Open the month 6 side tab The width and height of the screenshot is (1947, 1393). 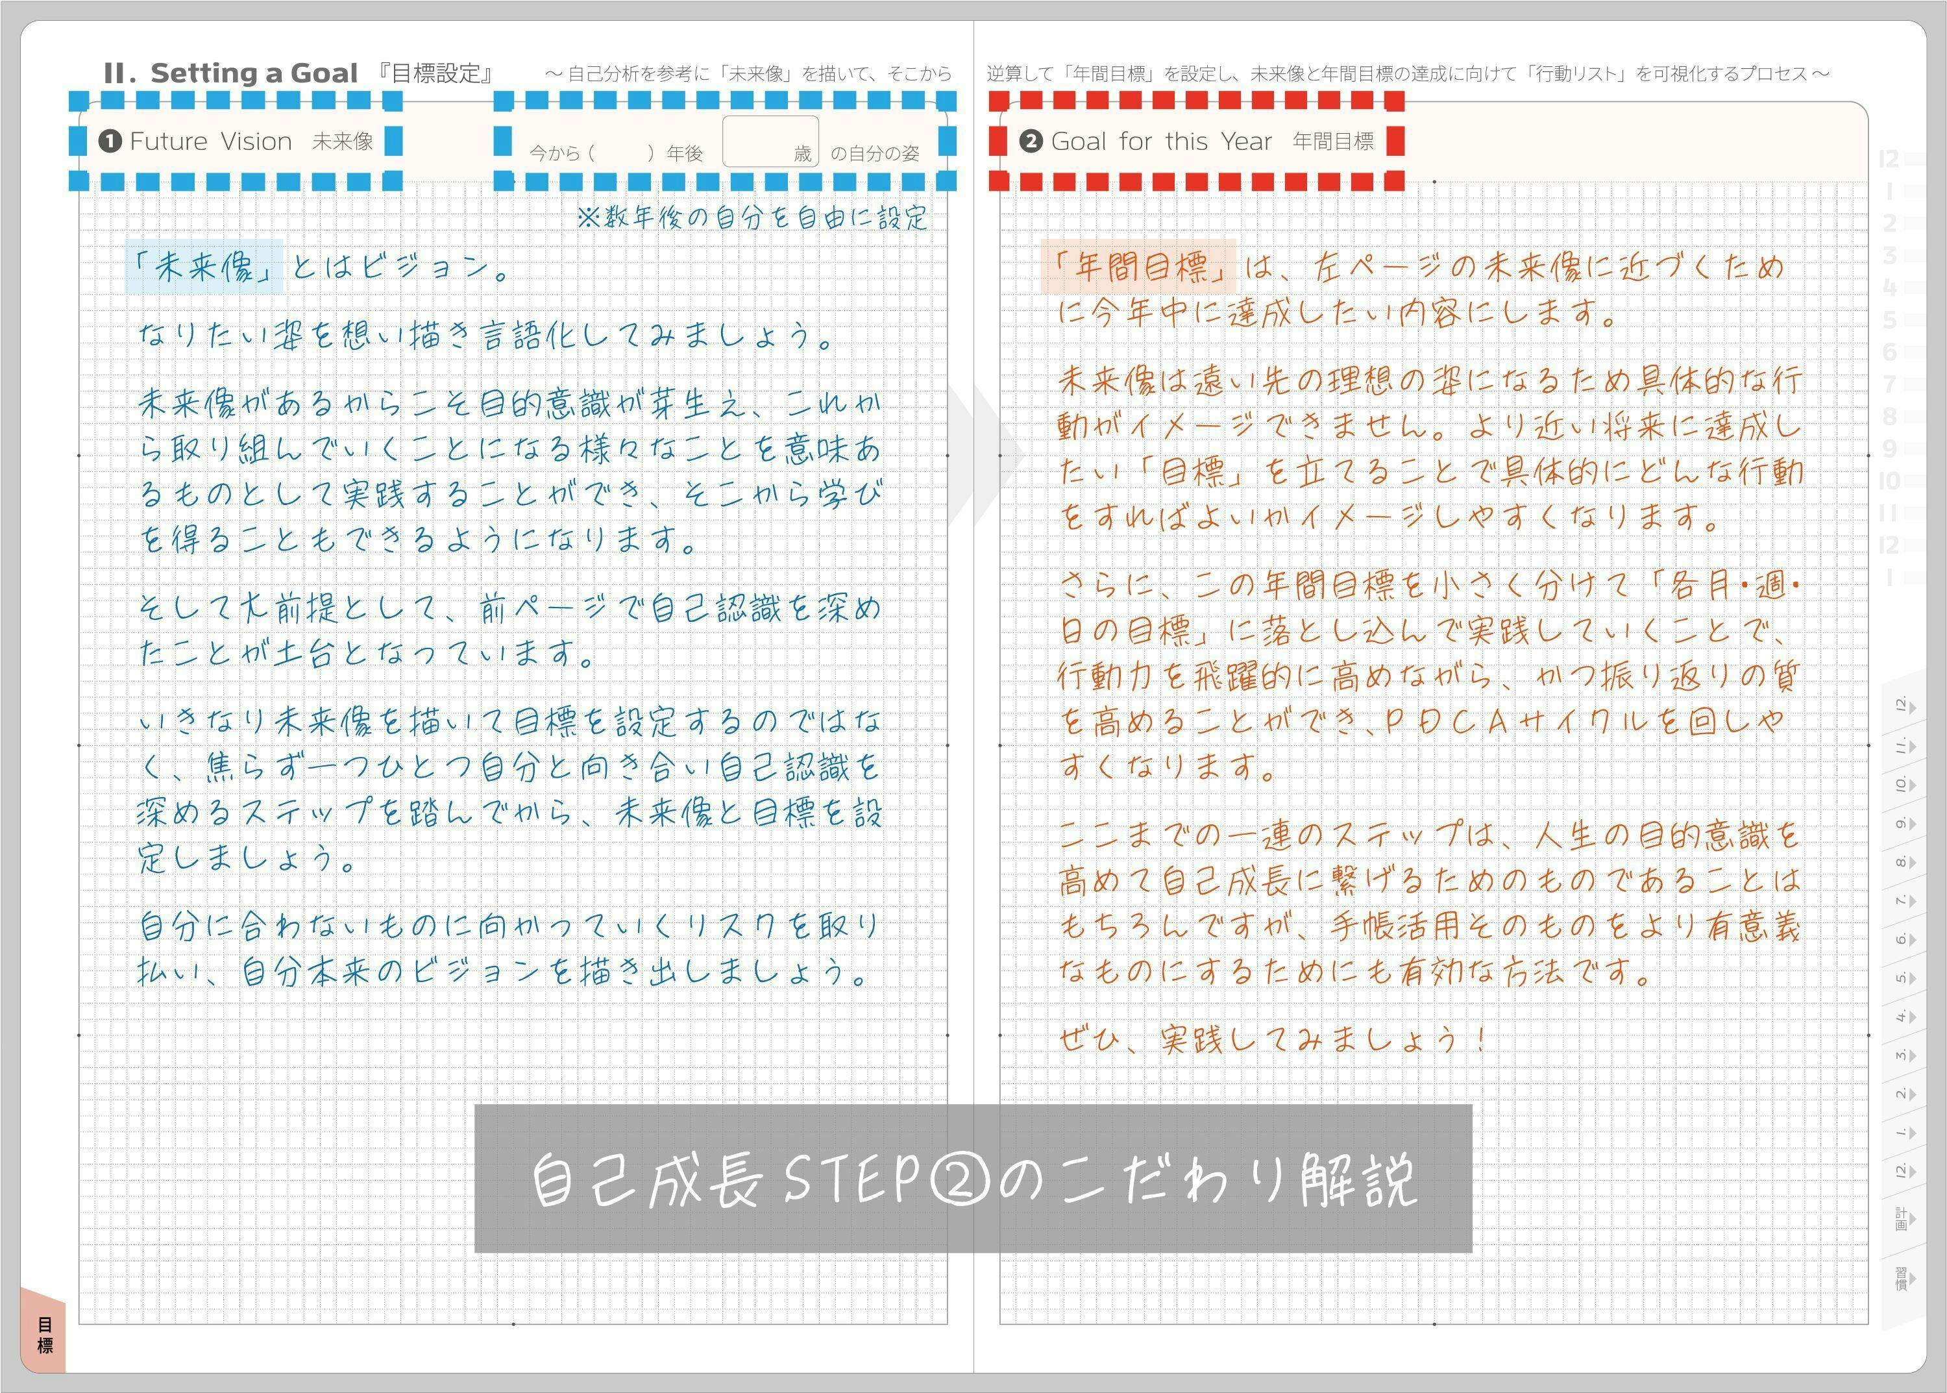point(1904,939)
